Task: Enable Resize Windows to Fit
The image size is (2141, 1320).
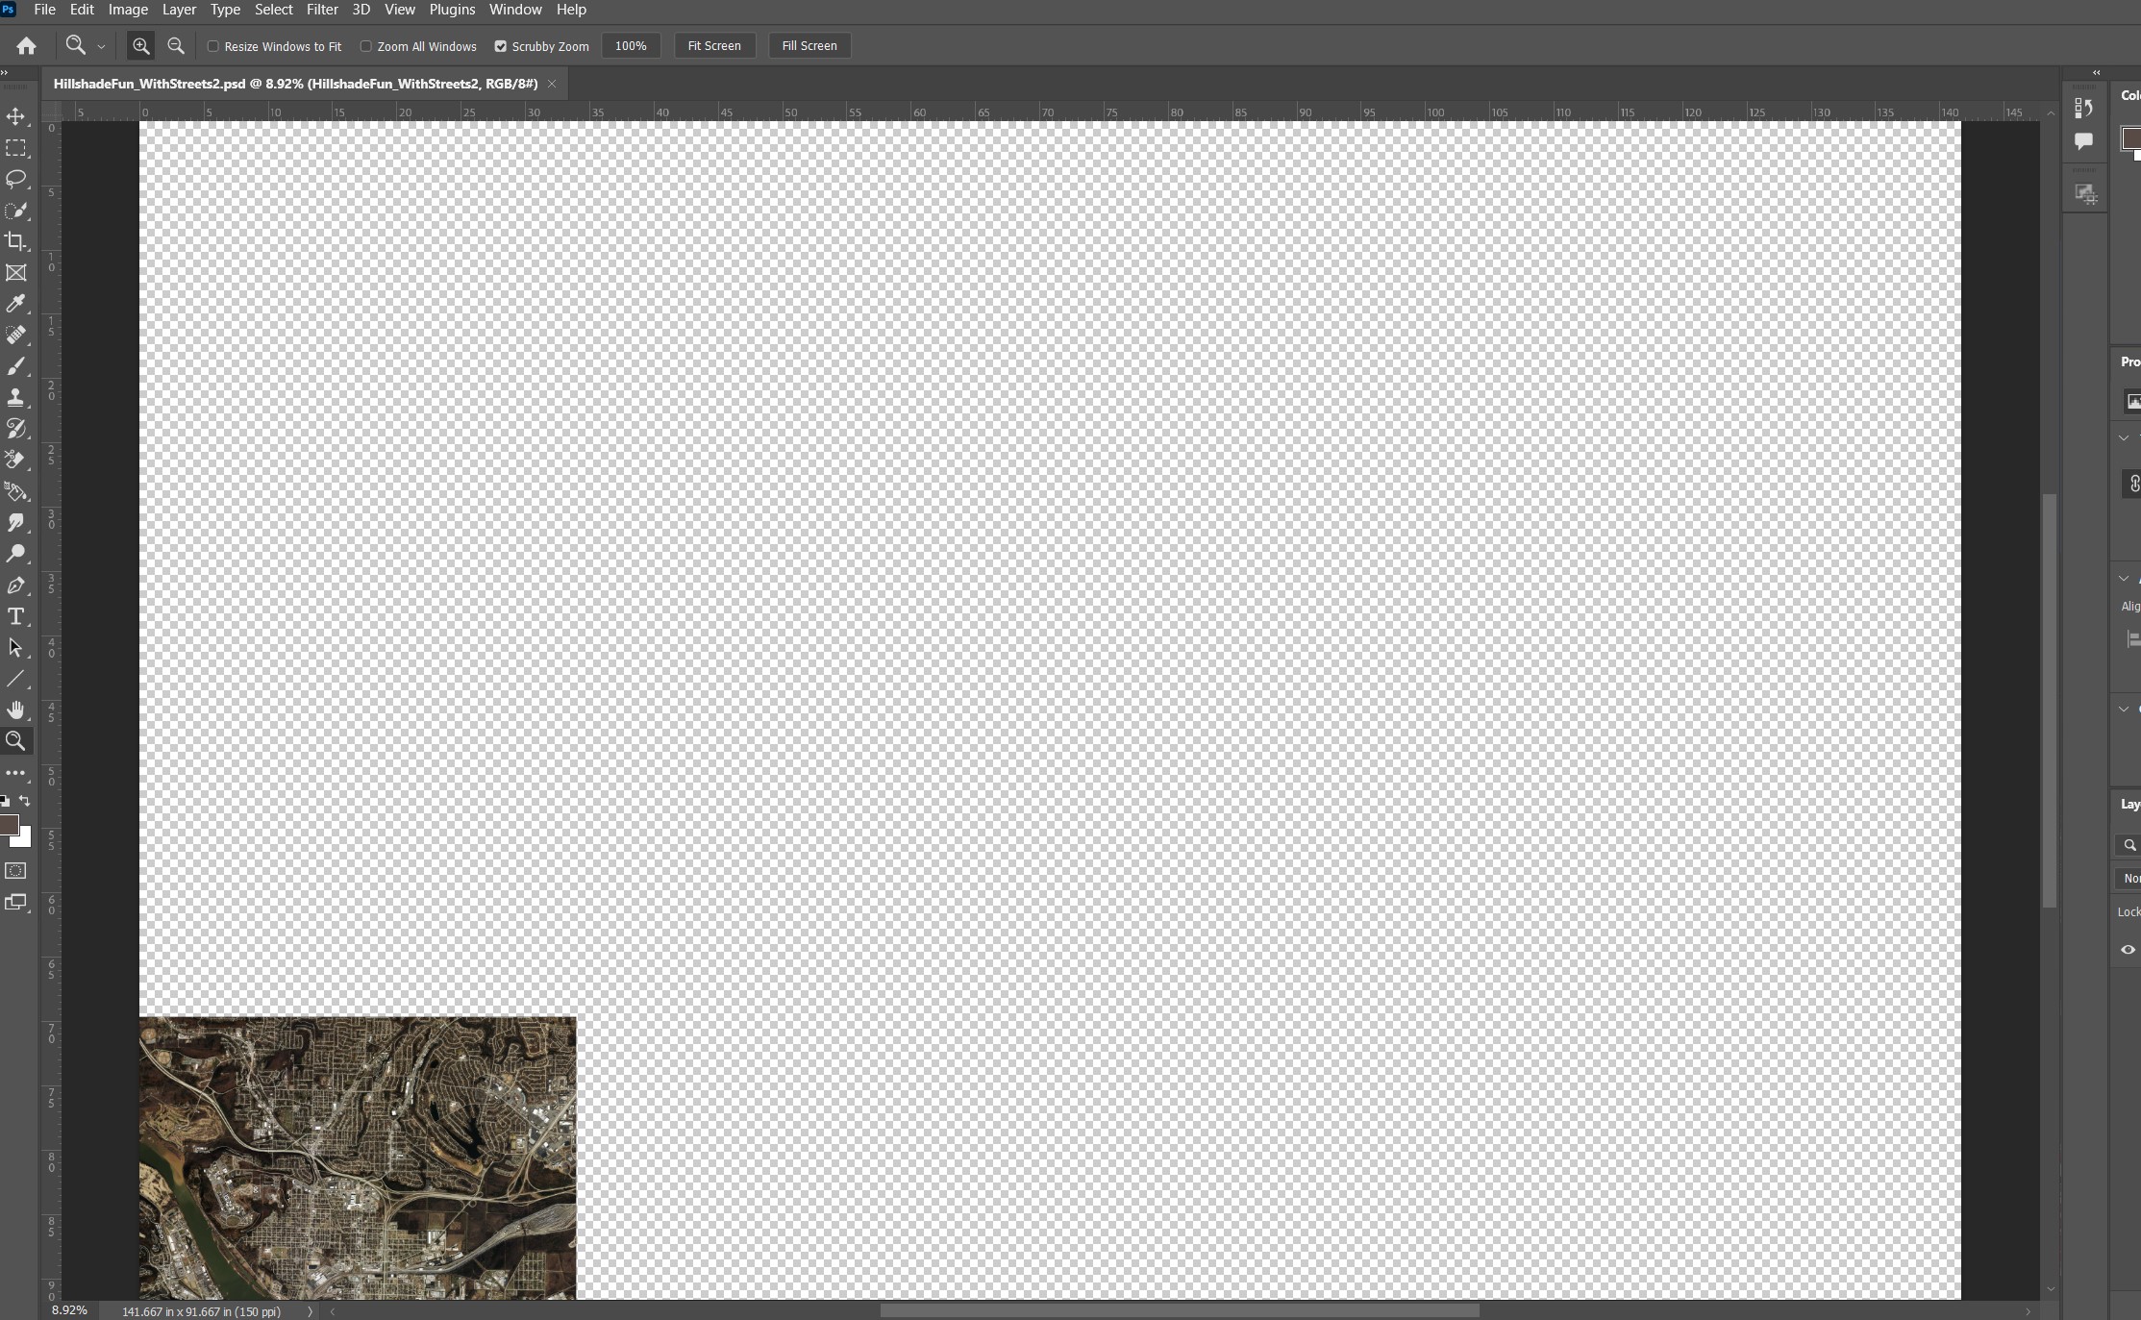Action: tap(212, 46)
